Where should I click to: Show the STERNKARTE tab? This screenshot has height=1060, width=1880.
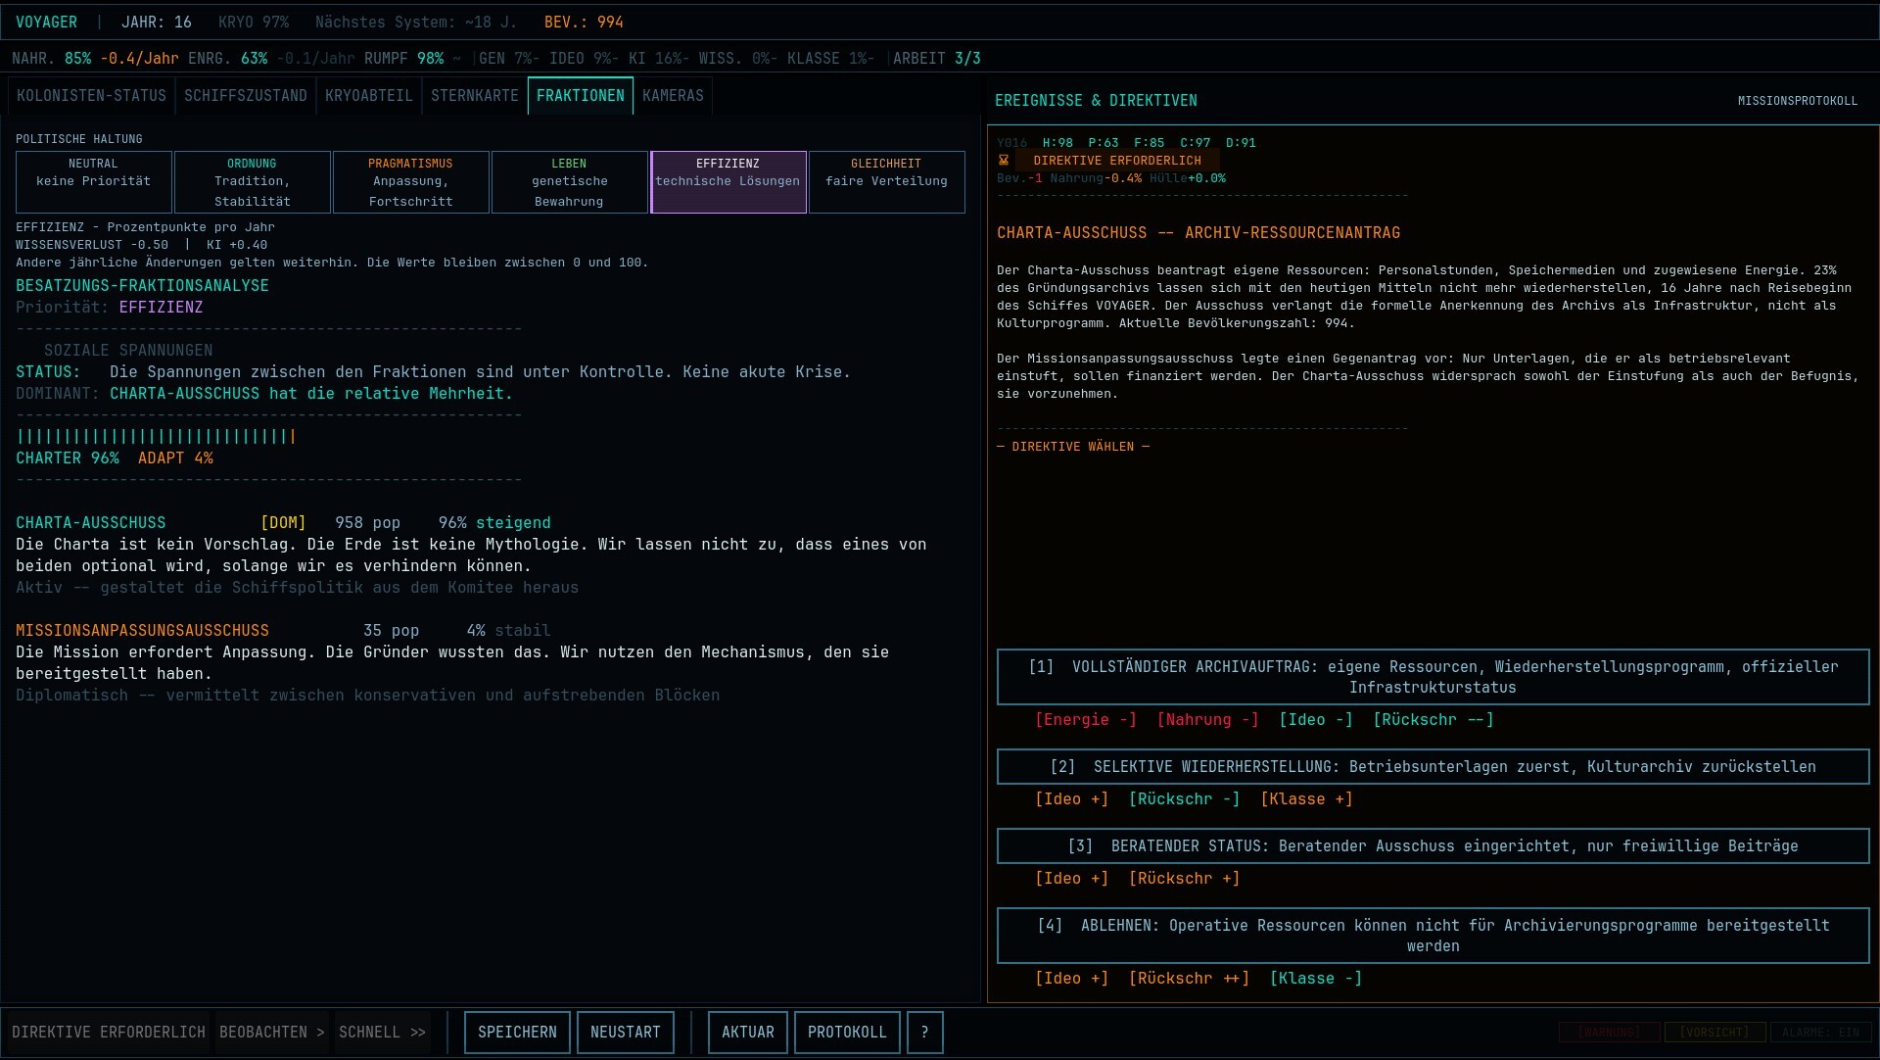click(x=475, y=96)
